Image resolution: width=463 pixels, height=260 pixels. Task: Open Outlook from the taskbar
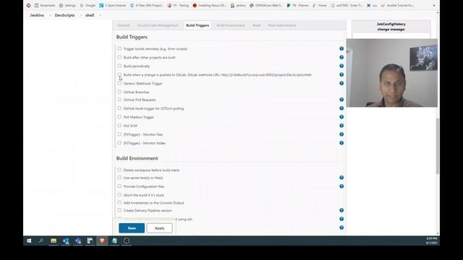coord(66,240)
